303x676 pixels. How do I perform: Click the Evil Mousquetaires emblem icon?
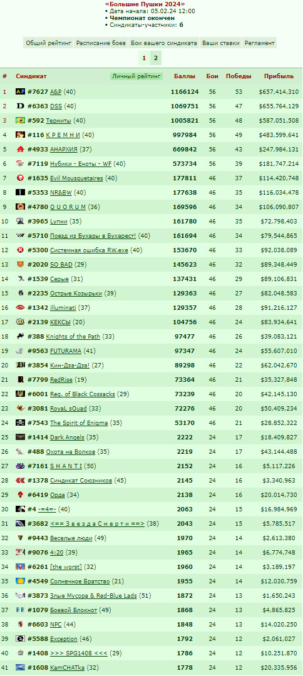[20, 178]
